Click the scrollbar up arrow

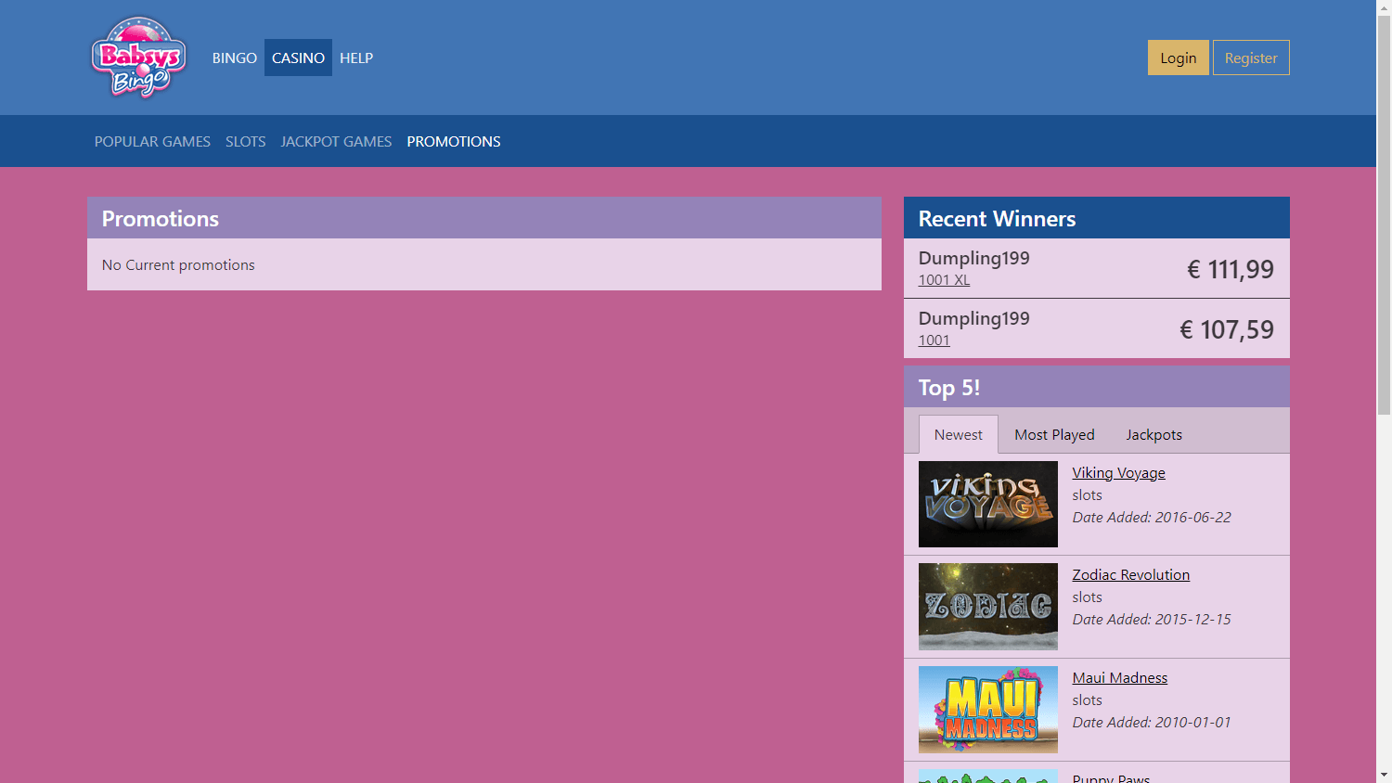click(x=1384, y=7)
